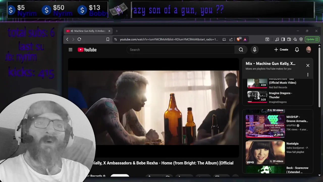This screenshot has width=323, height=182.
Task: Click the green Update button
Action: (x=312, y=39)
